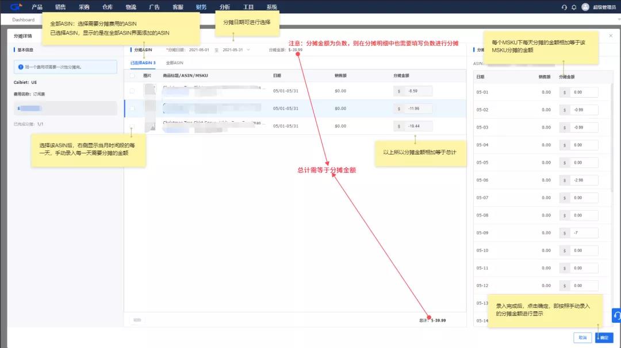Edit the 05-08 daily amount field
This screenshot has width=621, height=348.
584,215
